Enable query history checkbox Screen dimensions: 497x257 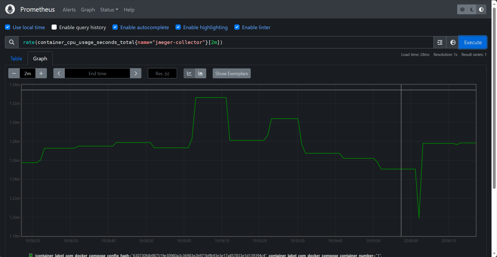[x=54, y=27]
